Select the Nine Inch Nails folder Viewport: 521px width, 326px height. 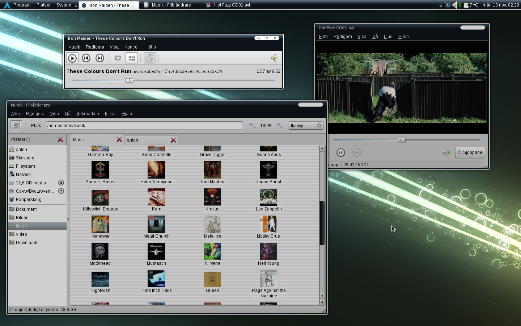[x=156, y=281]
